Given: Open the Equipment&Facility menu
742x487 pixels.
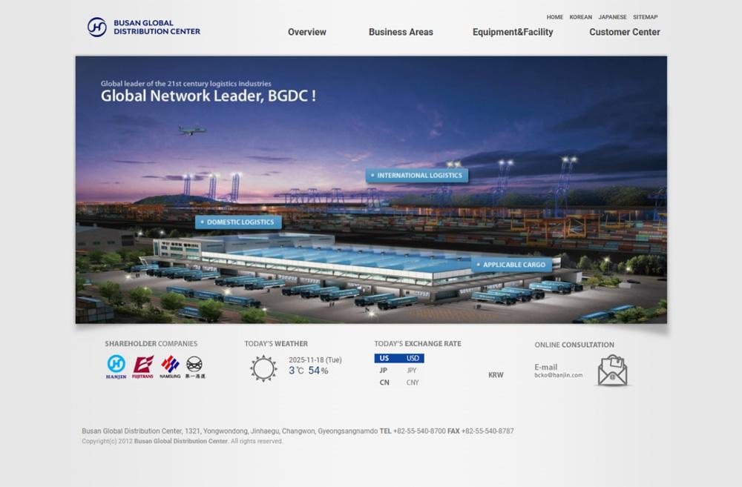Looking at the screenshot, I should [x=513, y=32].
